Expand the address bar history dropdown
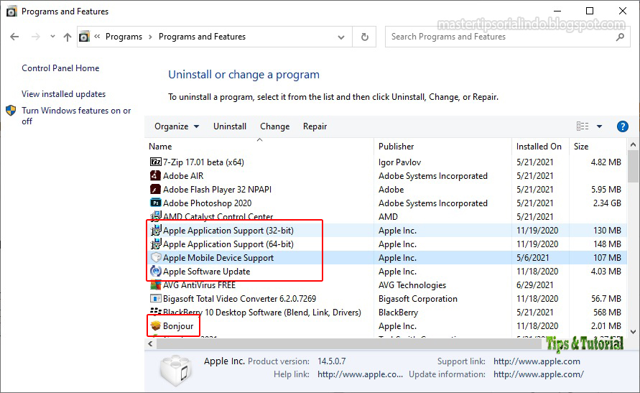Image resolution: width=640 pixels, height=393 pixels. pyautogui.click(x=340, y=37)
